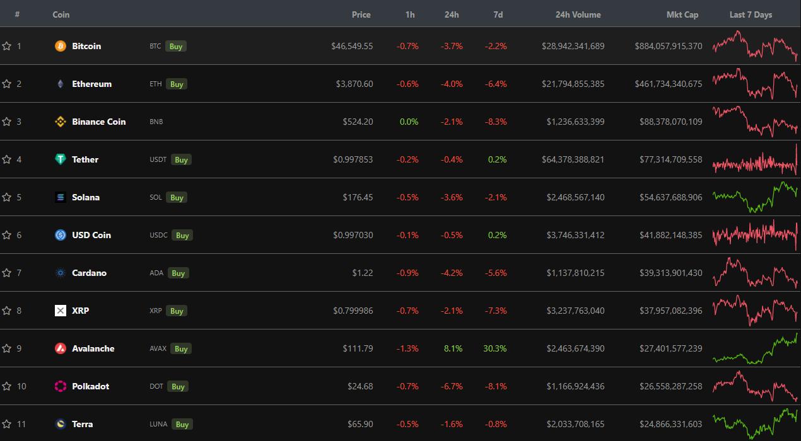Open Ethereum's 7-day sparkline chart
Viewport: 801px width, 441px height.
(755, 84)
